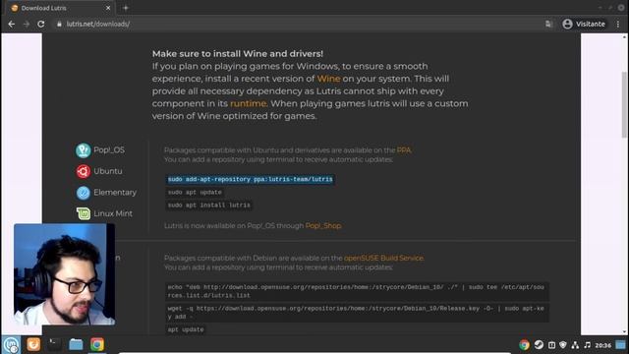Click the Chrome tray icon
629x354 pixels.
[524, 345]
